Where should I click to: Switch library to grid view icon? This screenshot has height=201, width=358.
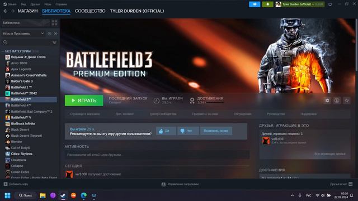54,23
